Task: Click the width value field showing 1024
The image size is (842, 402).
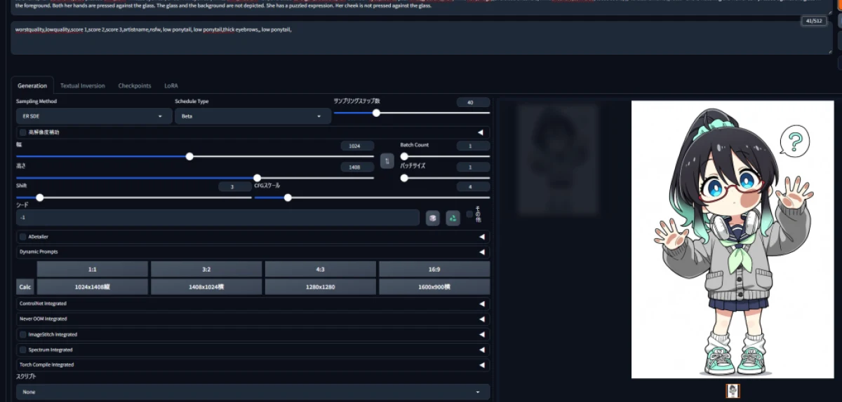Action: click(356, 146)
